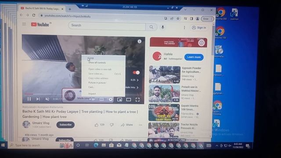Open Tractor Nozzle Pressure video title
The width and height of the screenshot is (281, 158).
(x=189, y=126)
